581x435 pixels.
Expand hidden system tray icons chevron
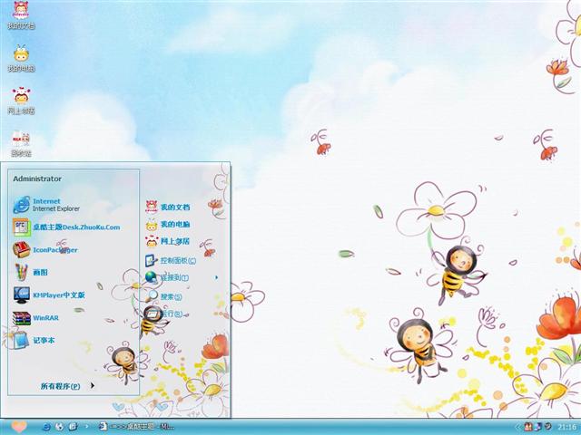(518, 427)
